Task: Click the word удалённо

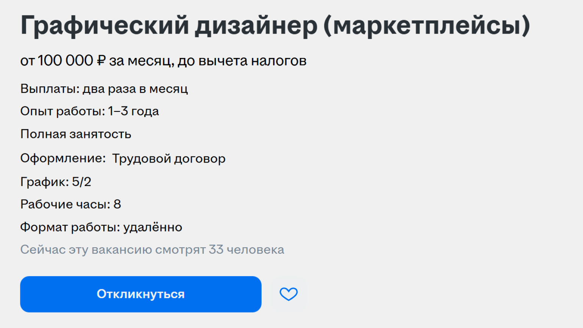Action: [x=153, y=227]
